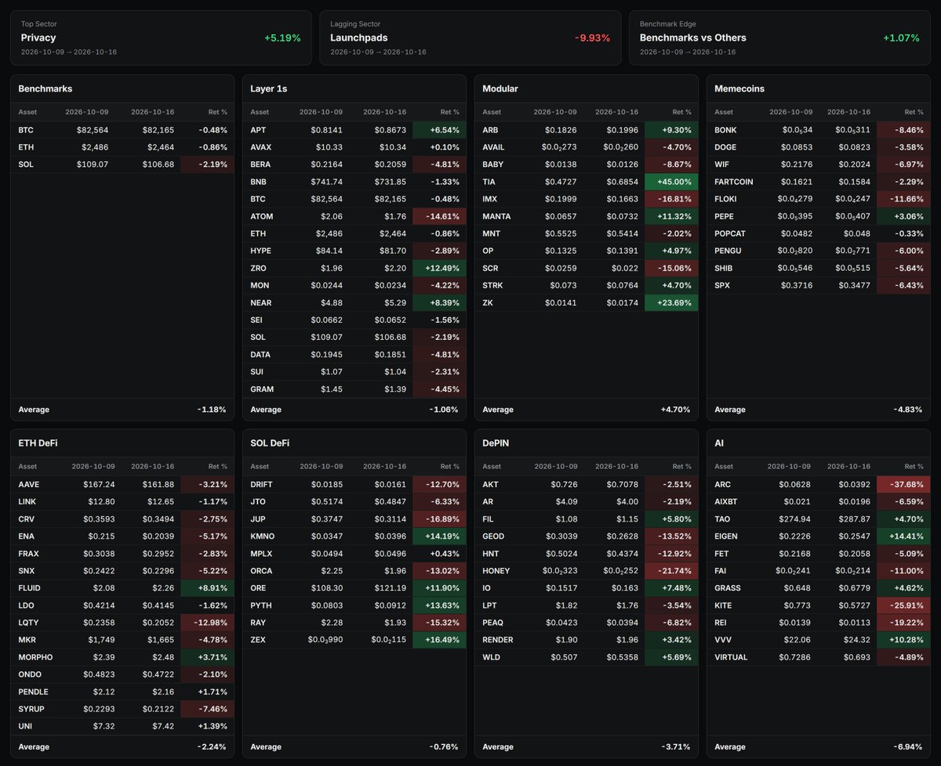Image resolution: width=941 pixels, height=766 pixels.
Task: Click Modular average value +4.70%
Action: (675, 410)
